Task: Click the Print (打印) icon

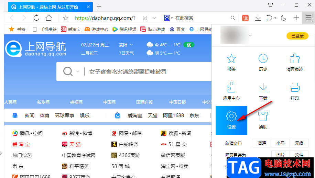Action: [x=294, y=91]
